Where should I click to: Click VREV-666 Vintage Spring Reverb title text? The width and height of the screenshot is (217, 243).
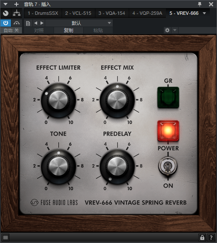(136, 202)
